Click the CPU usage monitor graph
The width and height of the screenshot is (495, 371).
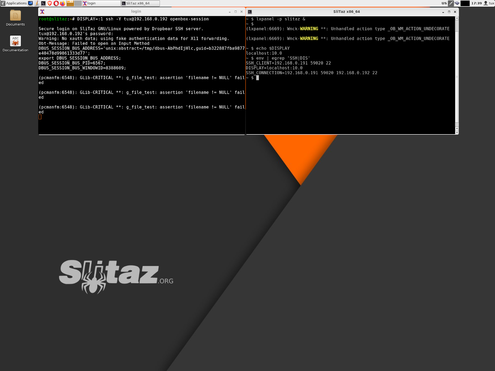pyautogui.click(x=465, y=3)
